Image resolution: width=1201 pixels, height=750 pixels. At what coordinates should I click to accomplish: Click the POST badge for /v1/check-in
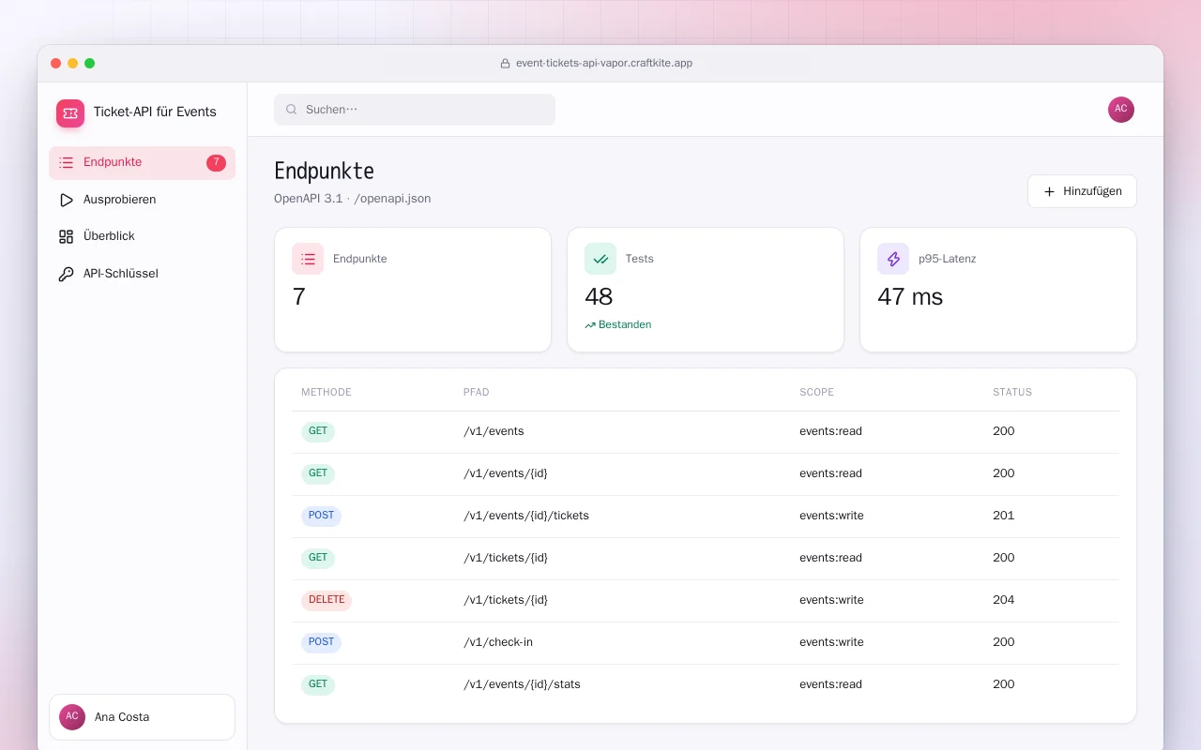(x=321, y=643)
